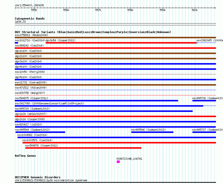Open the nsv830758 (Wong2007) label
Viewport: 223px width, 184px height.
pos(30,93)
